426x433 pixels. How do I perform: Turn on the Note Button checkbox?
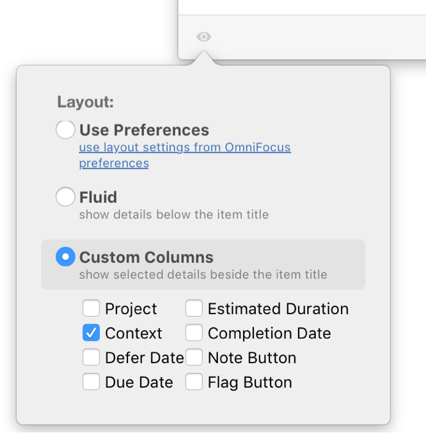coord(194,358)
